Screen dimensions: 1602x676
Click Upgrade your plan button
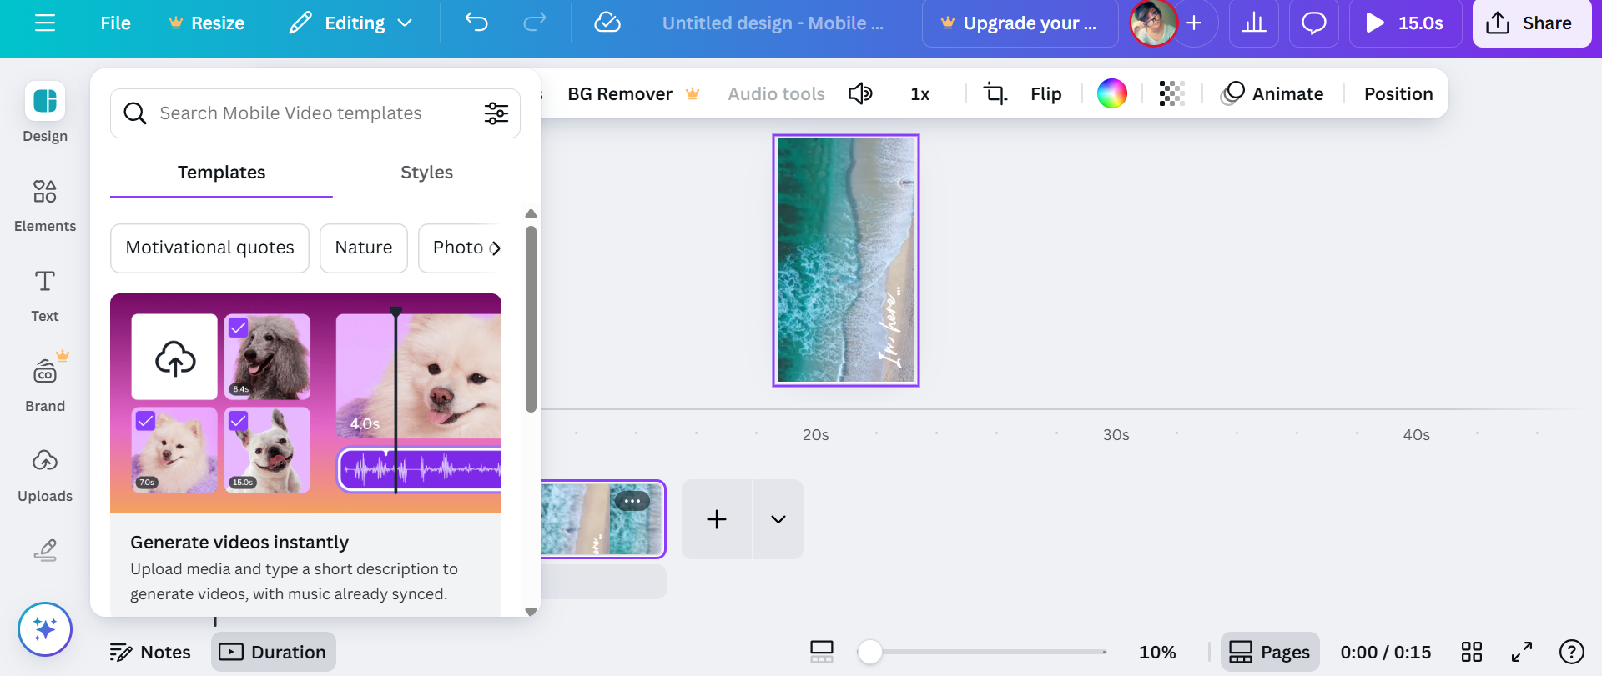(x=1020, y=23)
